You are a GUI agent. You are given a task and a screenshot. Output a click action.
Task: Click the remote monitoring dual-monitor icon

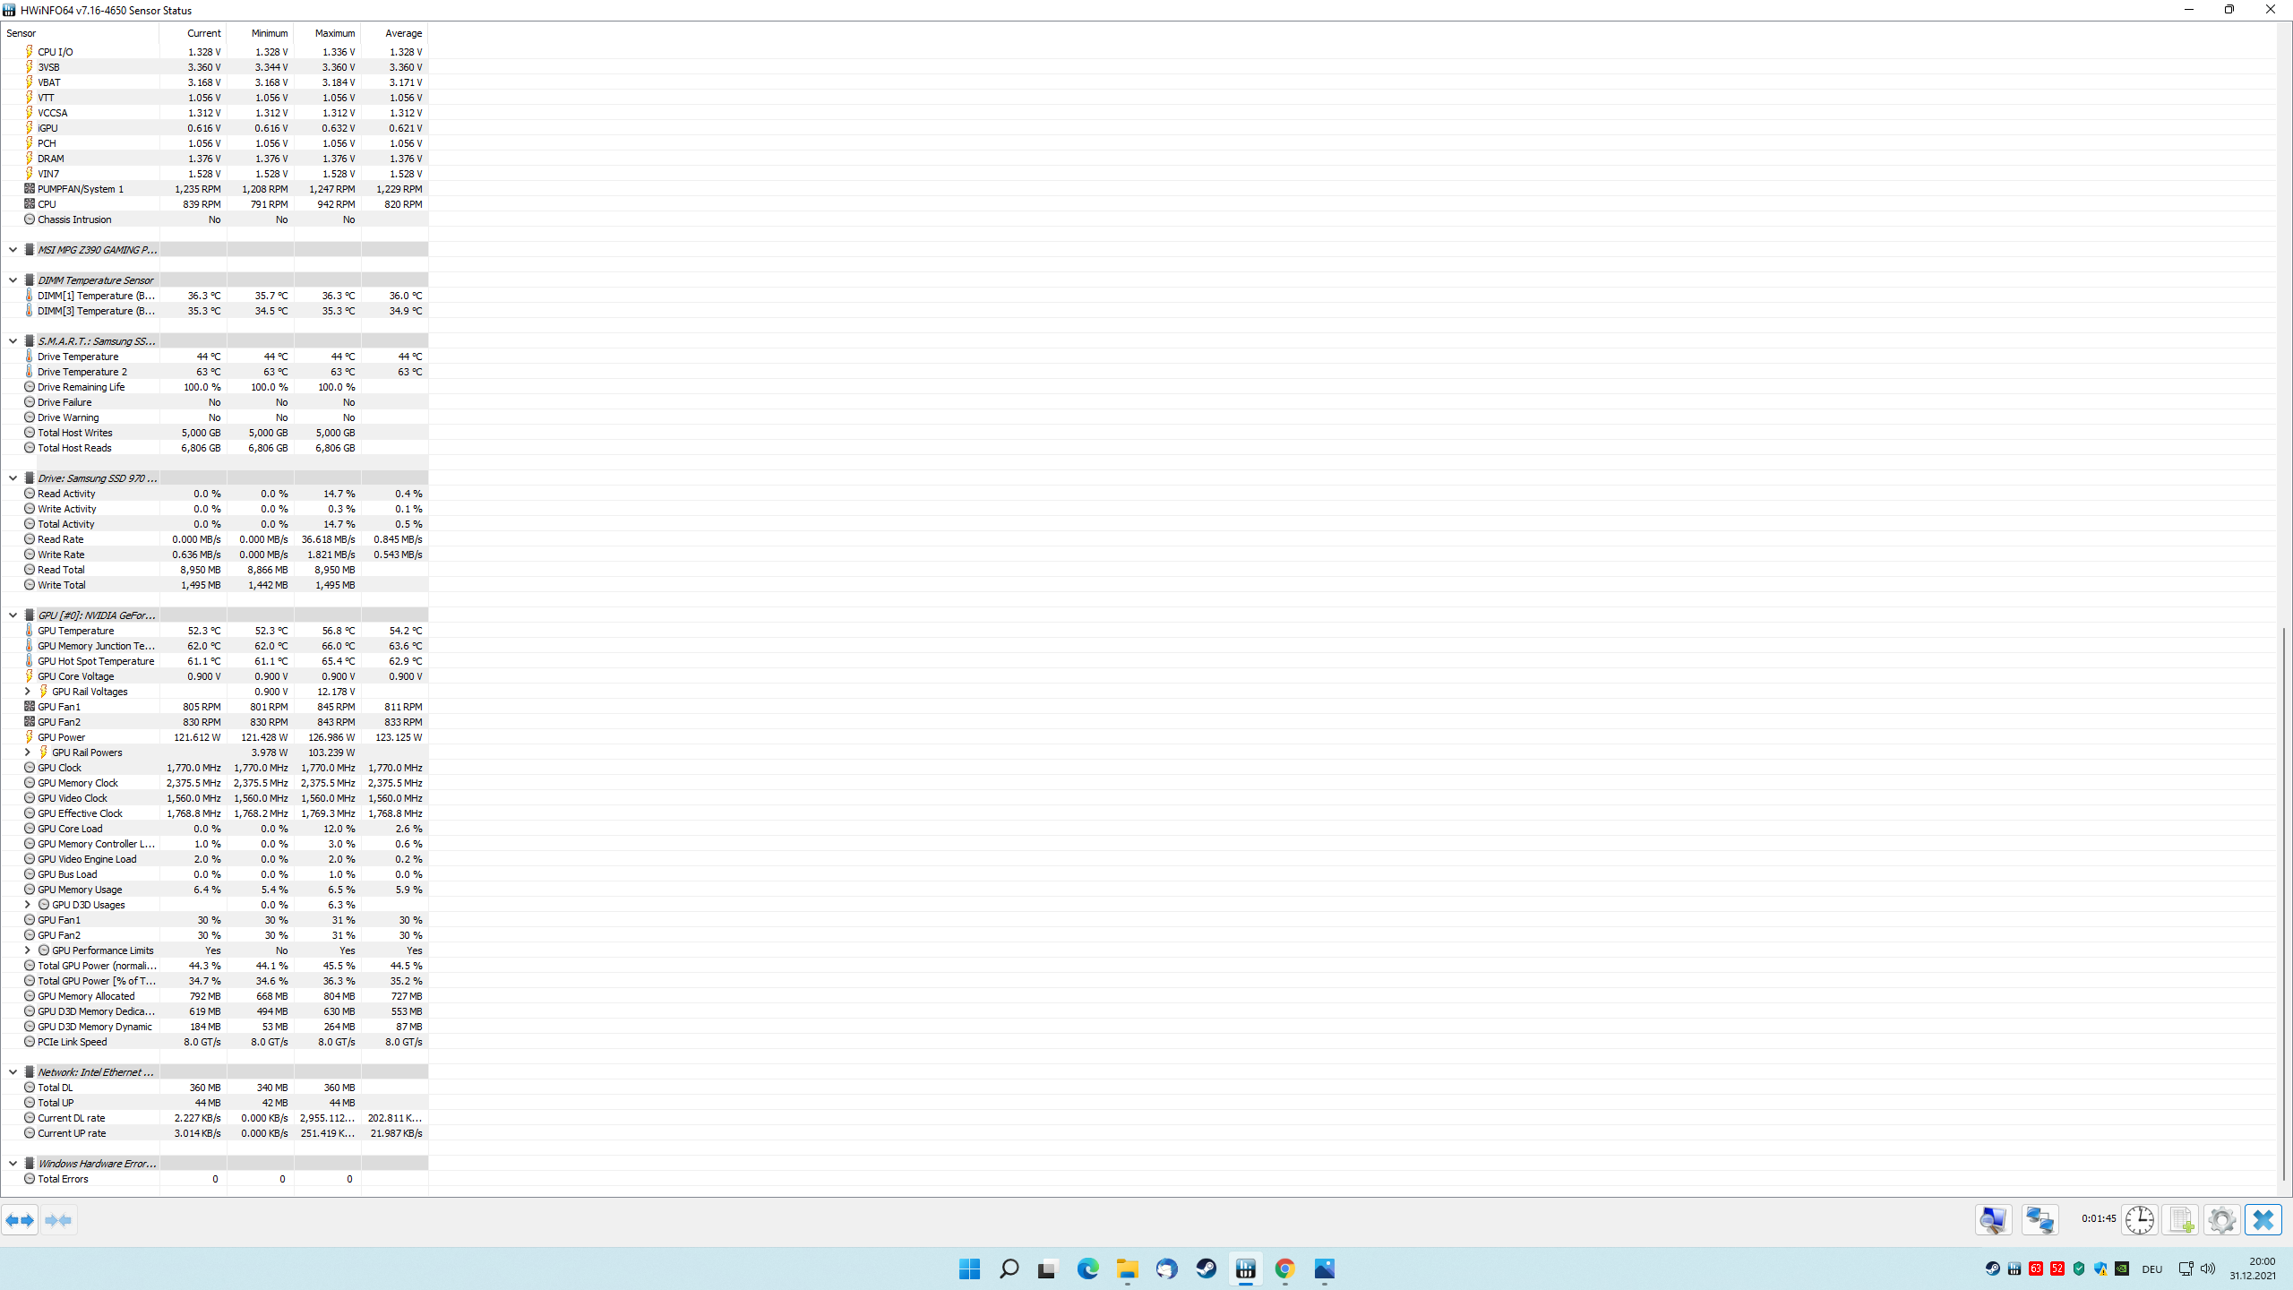point(2040,1219)
